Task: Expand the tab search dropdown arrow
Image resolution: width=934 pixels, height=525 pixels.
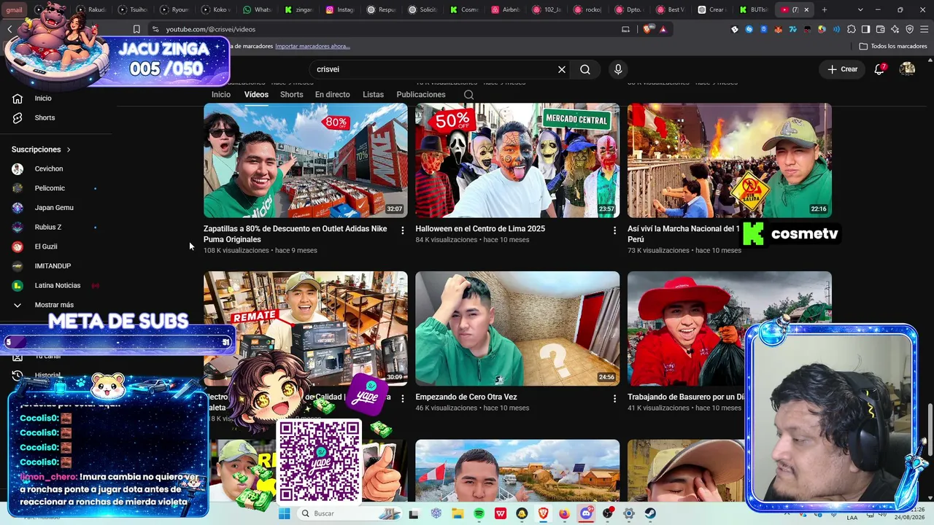Action: 860,9
